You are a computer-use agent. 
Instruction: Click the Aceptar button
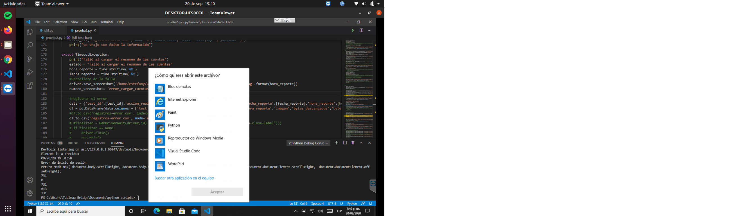[x=217, y=192]
